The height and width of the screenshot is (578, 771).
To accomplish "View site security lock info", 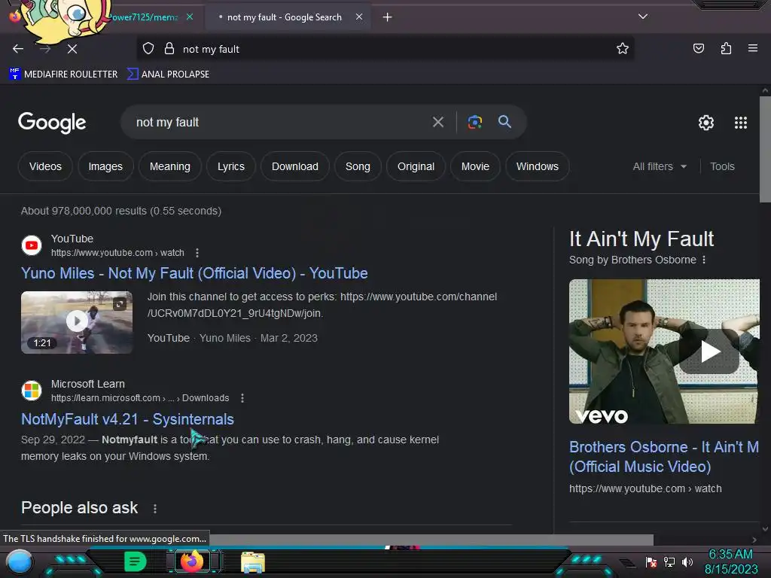I will [x=169, y=49].
